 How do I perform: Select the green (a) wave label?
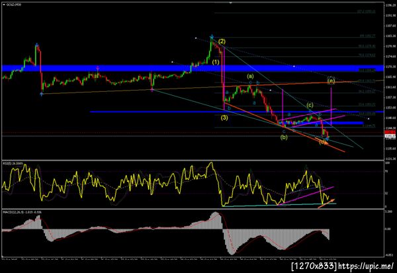[250, 76]
